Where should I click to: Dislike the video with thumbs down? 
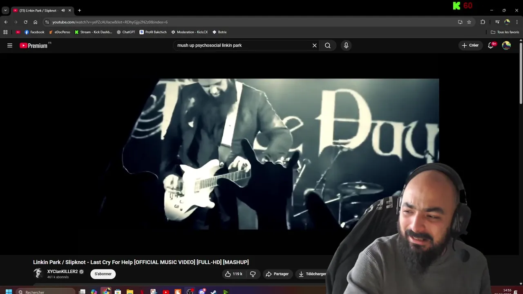point(253,274)
